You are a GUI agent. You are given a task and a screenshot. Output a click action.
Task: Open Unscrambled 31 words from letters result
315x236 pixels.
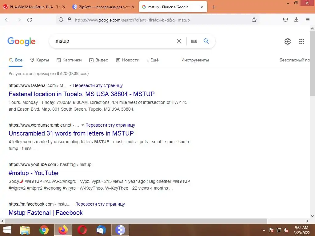[71, 133]
